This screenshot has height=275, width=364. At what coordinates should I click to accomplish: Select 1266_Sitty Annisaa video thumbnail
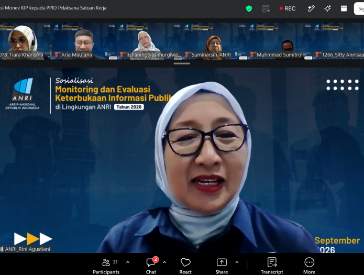(338, 41)
